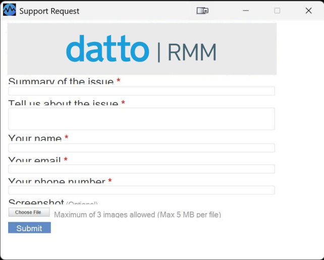The height and width of the screenshot is (260, 324).
Task: Minimize the Support Request window
Action: click(246, 11)
